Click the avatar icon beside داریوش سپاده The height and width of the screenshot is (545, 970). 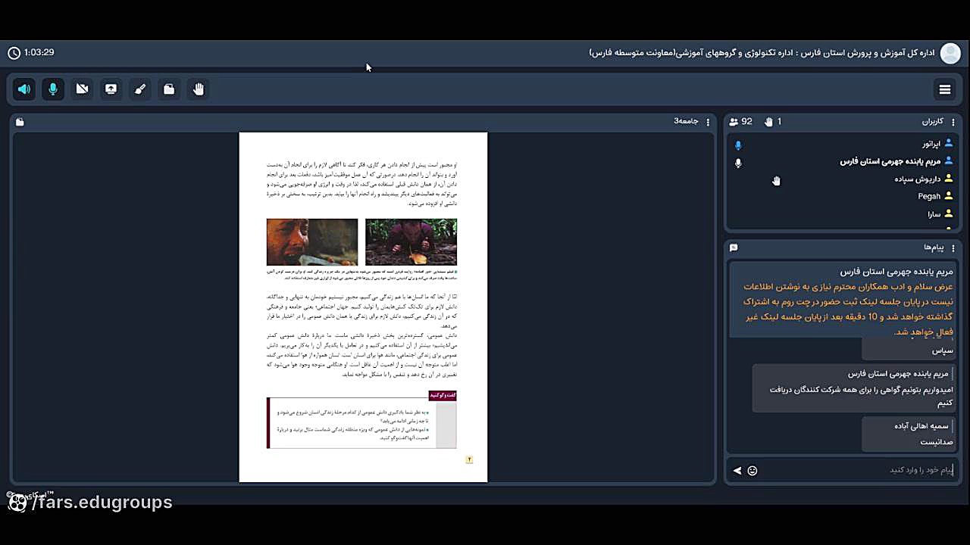pyautogui.click(x=948, y=179)
